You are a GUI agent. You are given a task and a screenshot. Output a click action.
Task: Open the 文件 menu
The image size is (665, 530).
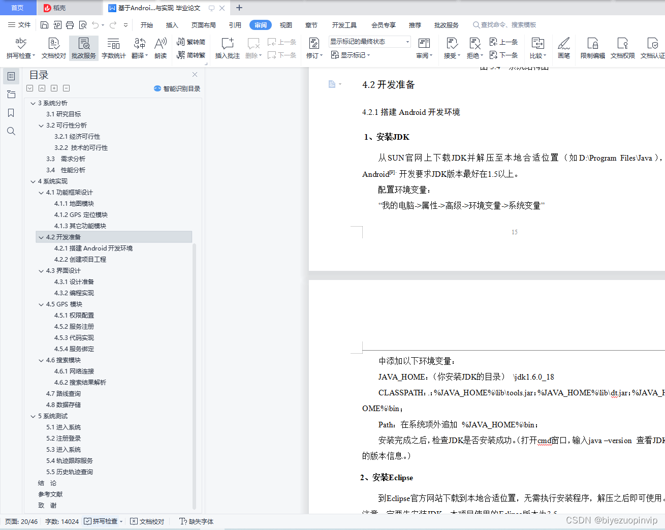[x=20, y=25]
